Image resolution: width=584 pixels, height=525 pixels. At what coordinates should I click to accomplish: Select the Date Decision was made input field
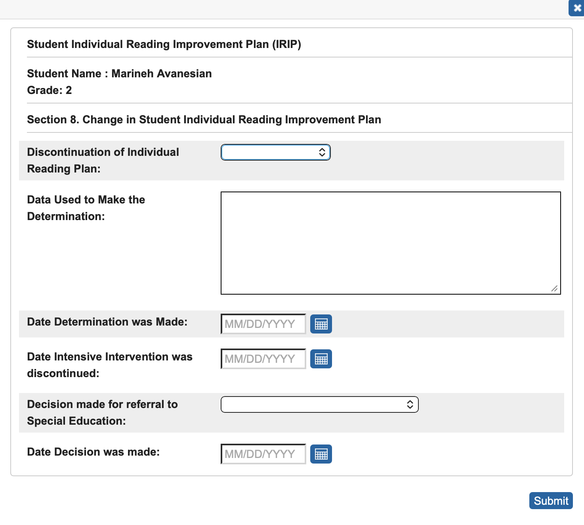pyautogui.click(x=263, y=454)
